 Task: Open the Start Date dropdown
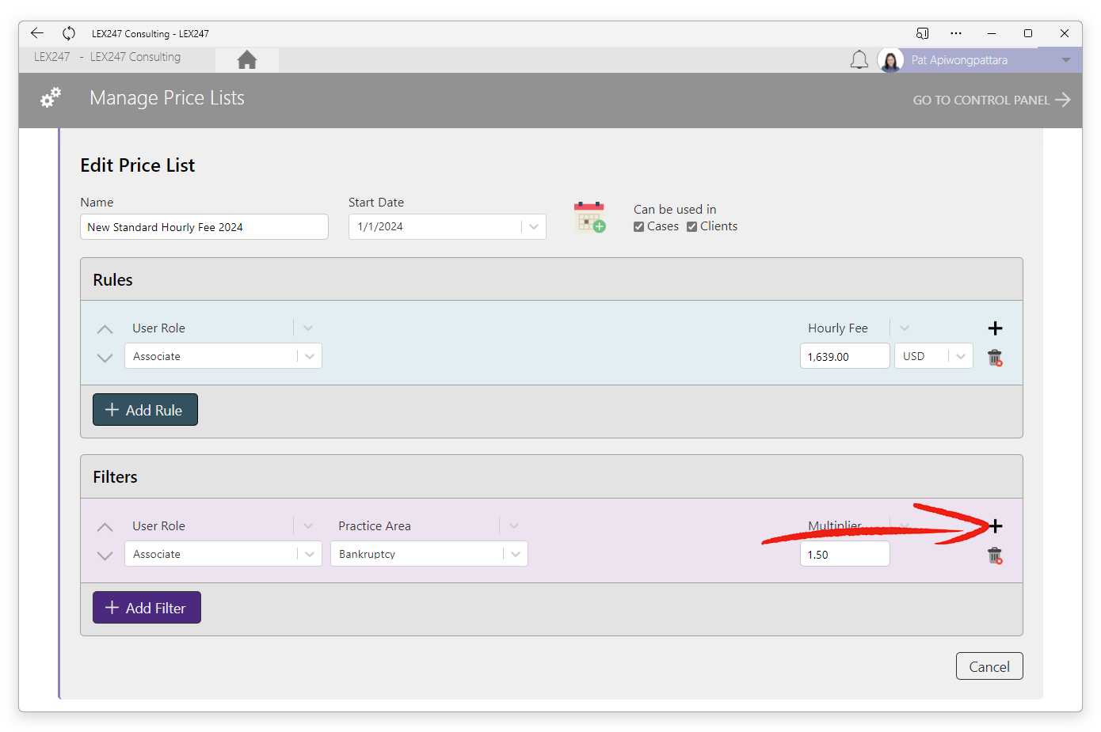[x=534, y=226]
